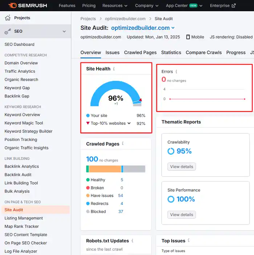This screenshot has width=254, height=255.
Task: Click the Crawlability progress ring icon
Action: pos(171,151)
